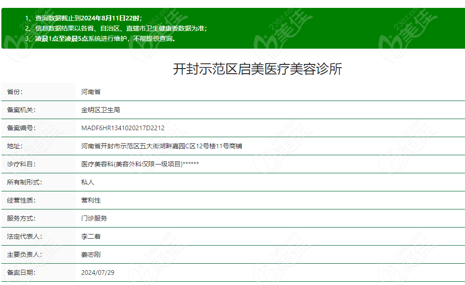Select the value 医疗美容科(美容外科仅限一级项目)
Viewport: 465px width, 285px height.
132,164
